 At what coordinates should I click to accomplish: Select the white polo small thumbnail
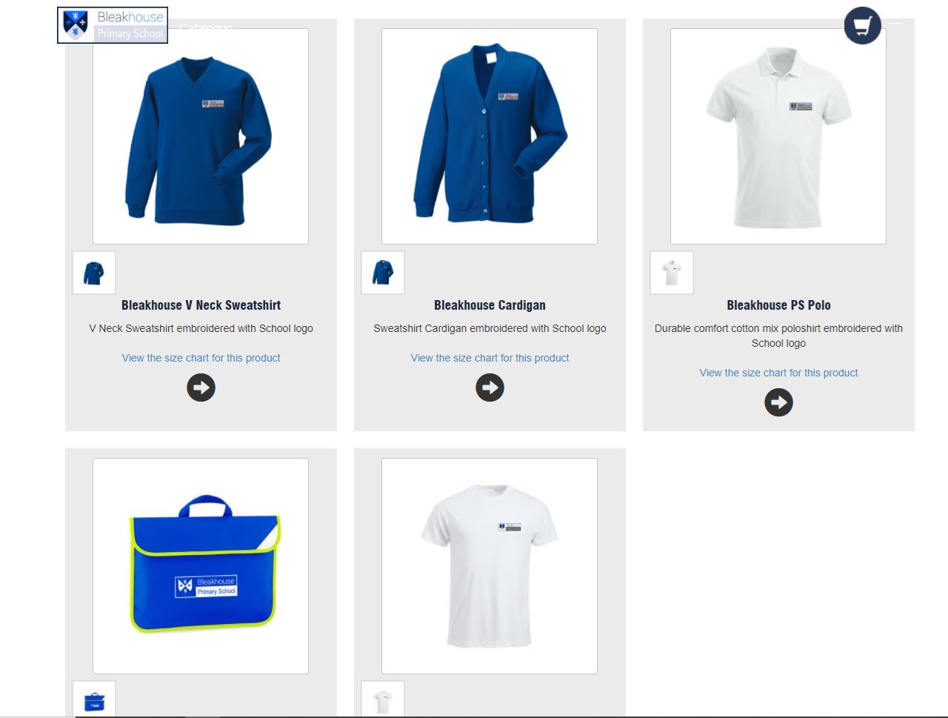[672, 273]
